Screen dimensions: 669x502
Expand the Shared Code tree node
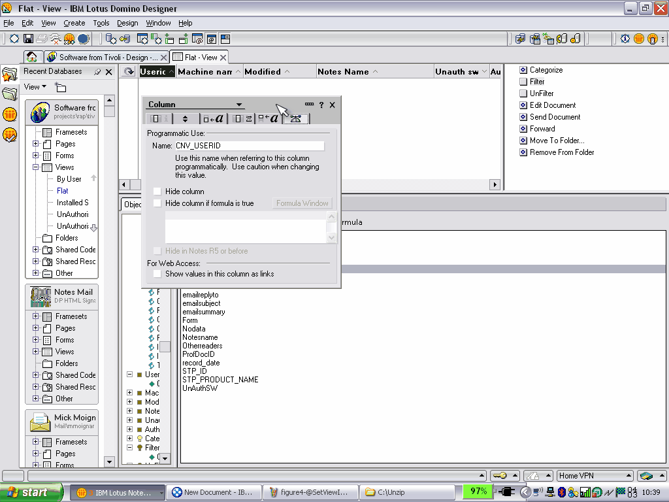[36, 249]
